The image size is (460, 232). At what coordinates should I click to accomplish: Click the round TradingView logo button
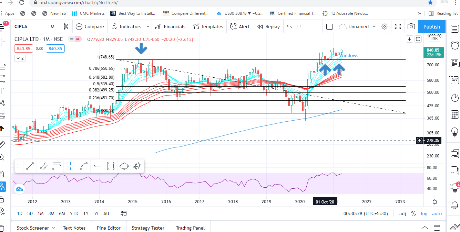[x=19, y=189]
